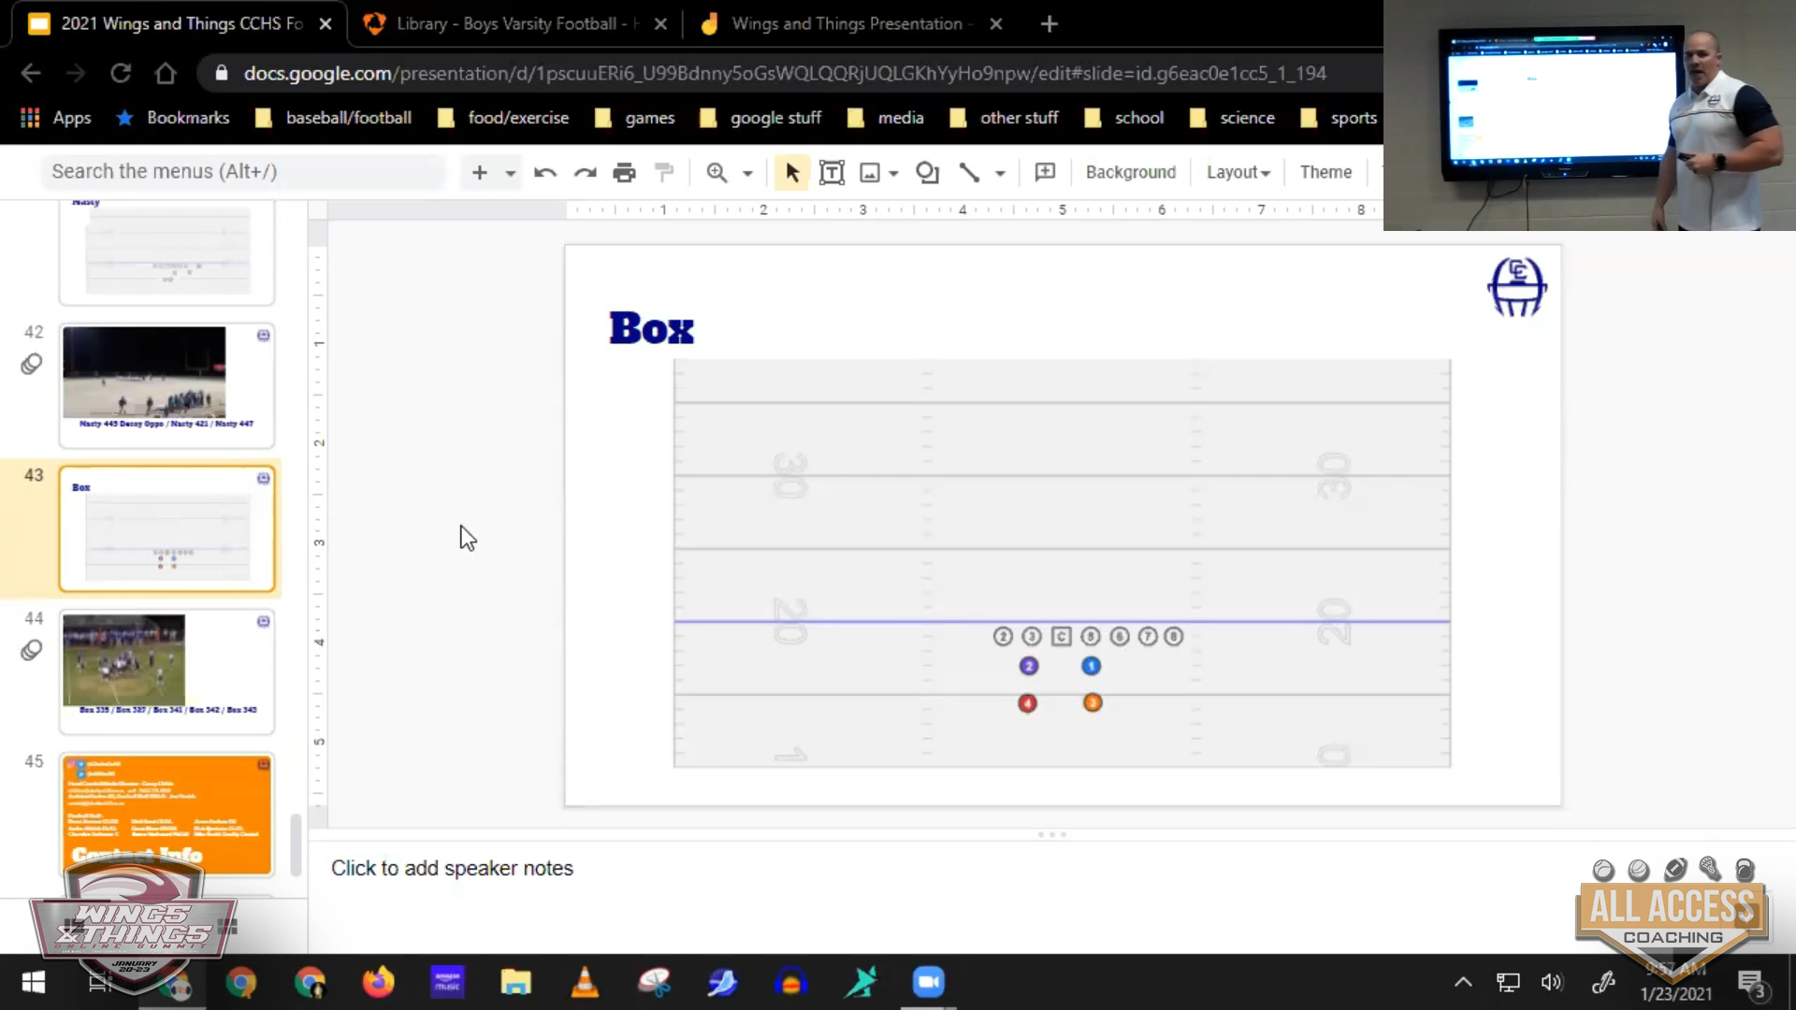Image resolution: width=1796 pixels, height=1010 pixels.
Task: Open the google stuff bookmark folder
Action: [x=760, y=118]
